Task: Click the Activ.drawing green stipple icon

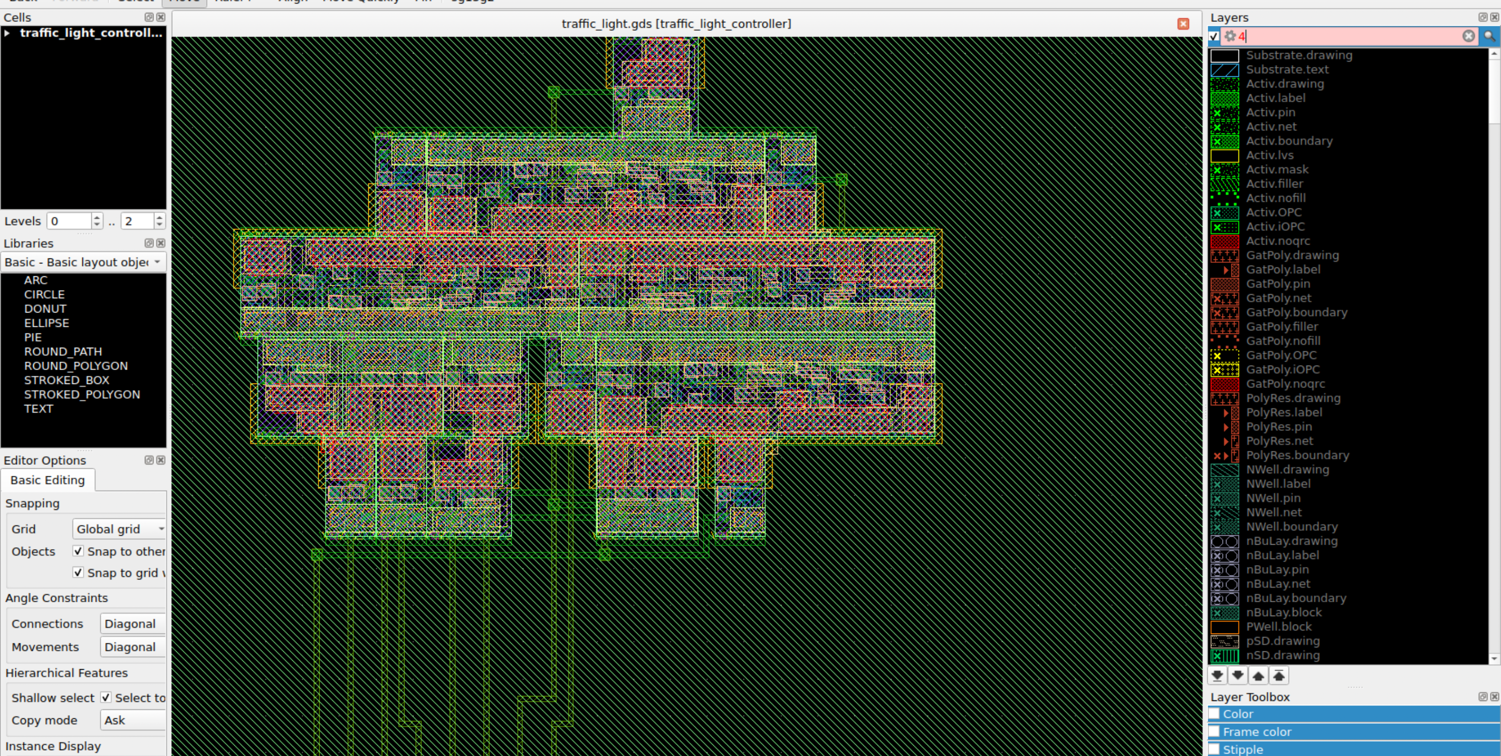Action: (1226, 84)
